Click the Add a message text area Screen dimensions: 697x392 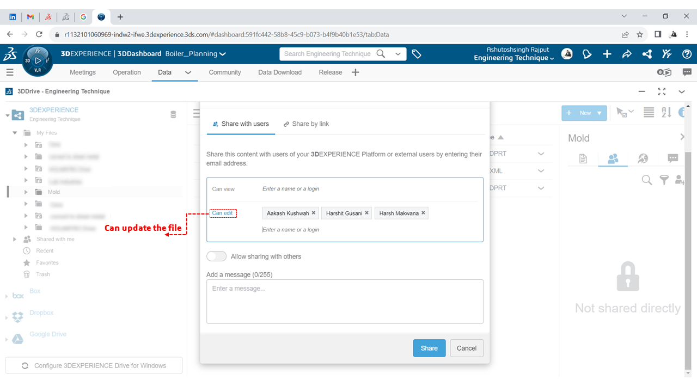point(345,302)
